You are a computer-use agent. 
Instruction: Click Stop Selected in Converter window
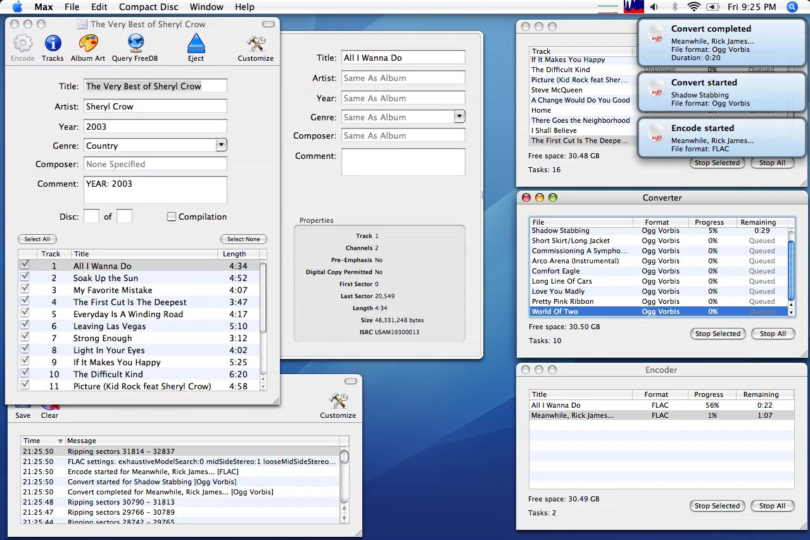[718, 334]
